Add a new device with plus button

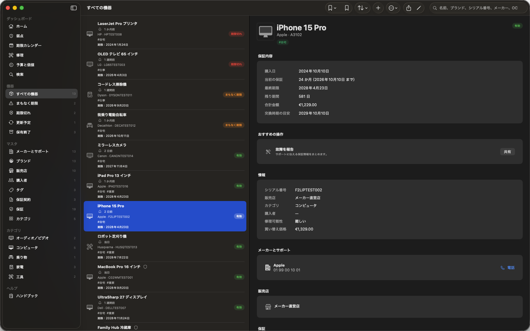click(x=378, y=8)
